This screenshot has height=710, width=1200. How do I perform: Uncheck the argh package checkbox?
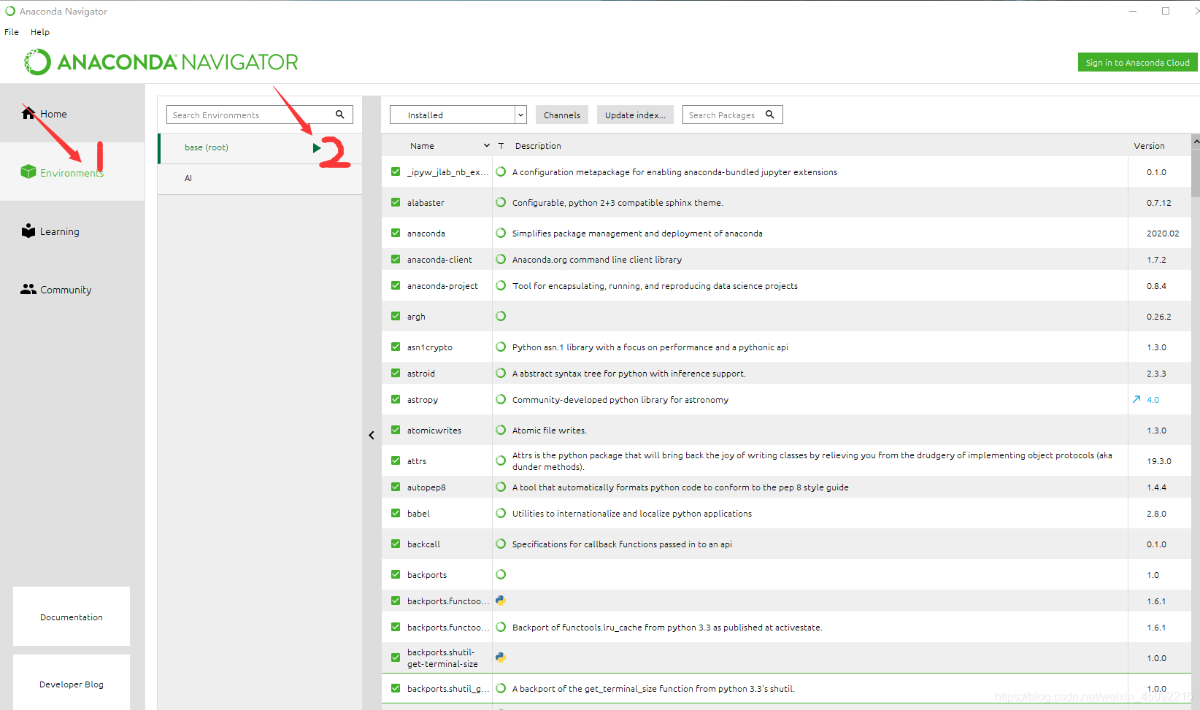(396, 316)
